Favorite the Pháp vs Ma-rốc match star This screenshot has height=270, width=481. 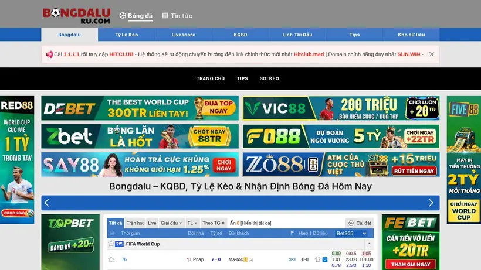click(111, 259)
